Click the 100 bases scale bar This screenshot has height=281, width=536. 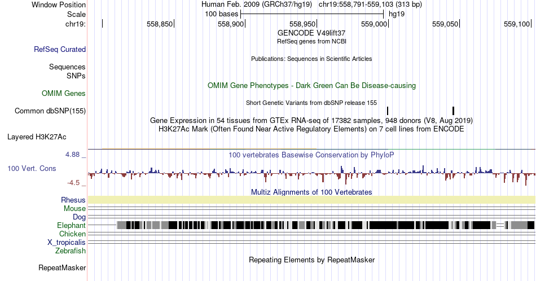tap(312, 14)
